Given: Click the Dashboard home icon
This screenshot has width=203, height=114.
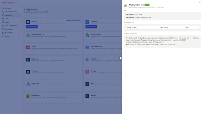Looking at the screenshot, I should [3, 8].
